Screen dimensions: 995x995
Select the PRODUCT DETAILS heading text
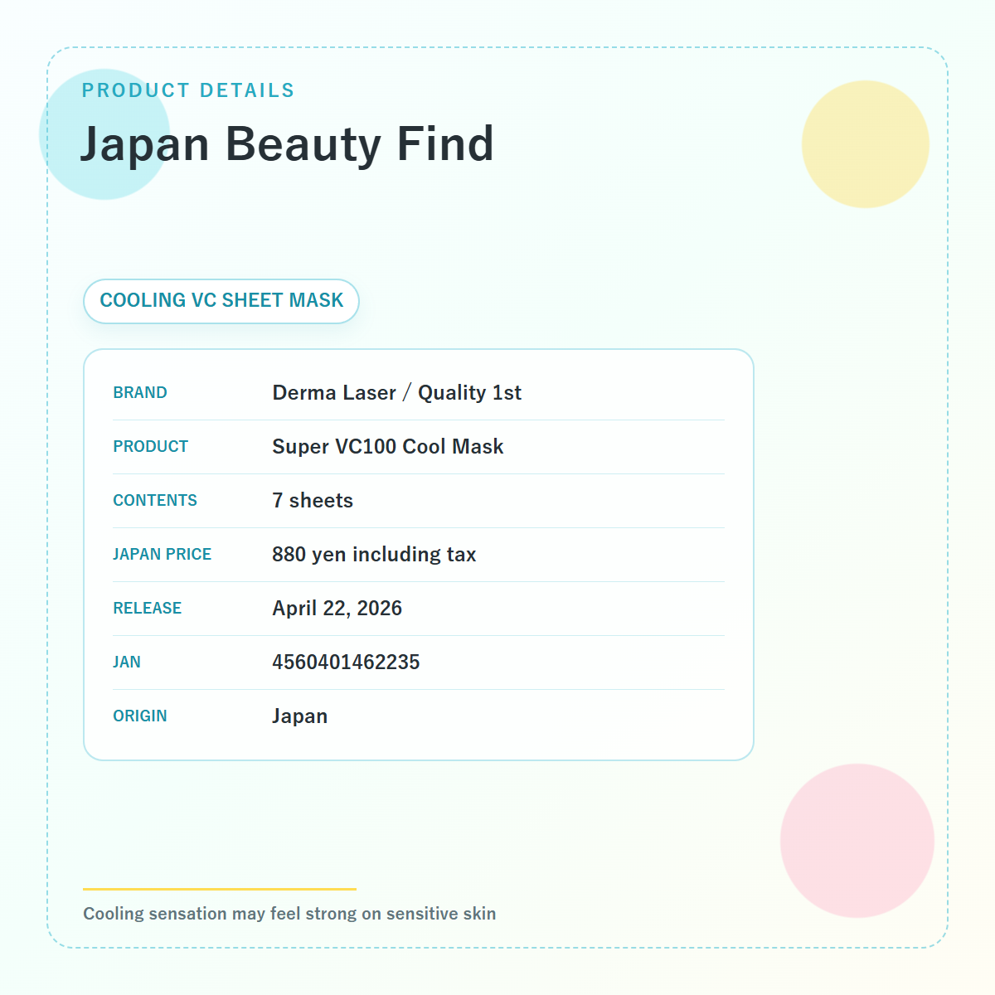point(188,90)
